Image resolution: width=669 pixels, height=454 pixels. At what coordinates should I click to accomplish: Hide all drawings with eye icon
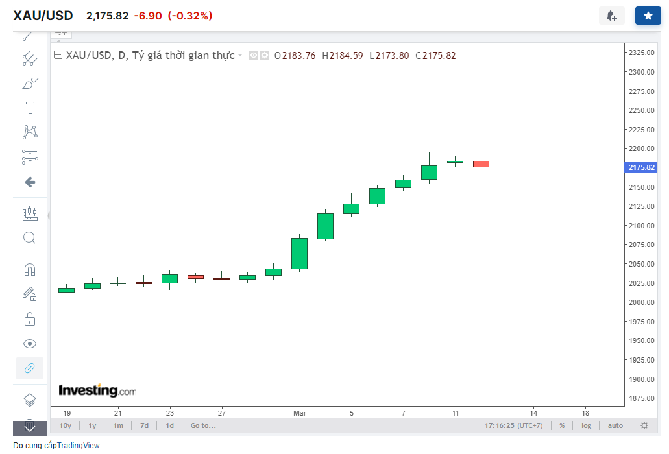coord(30,343)
